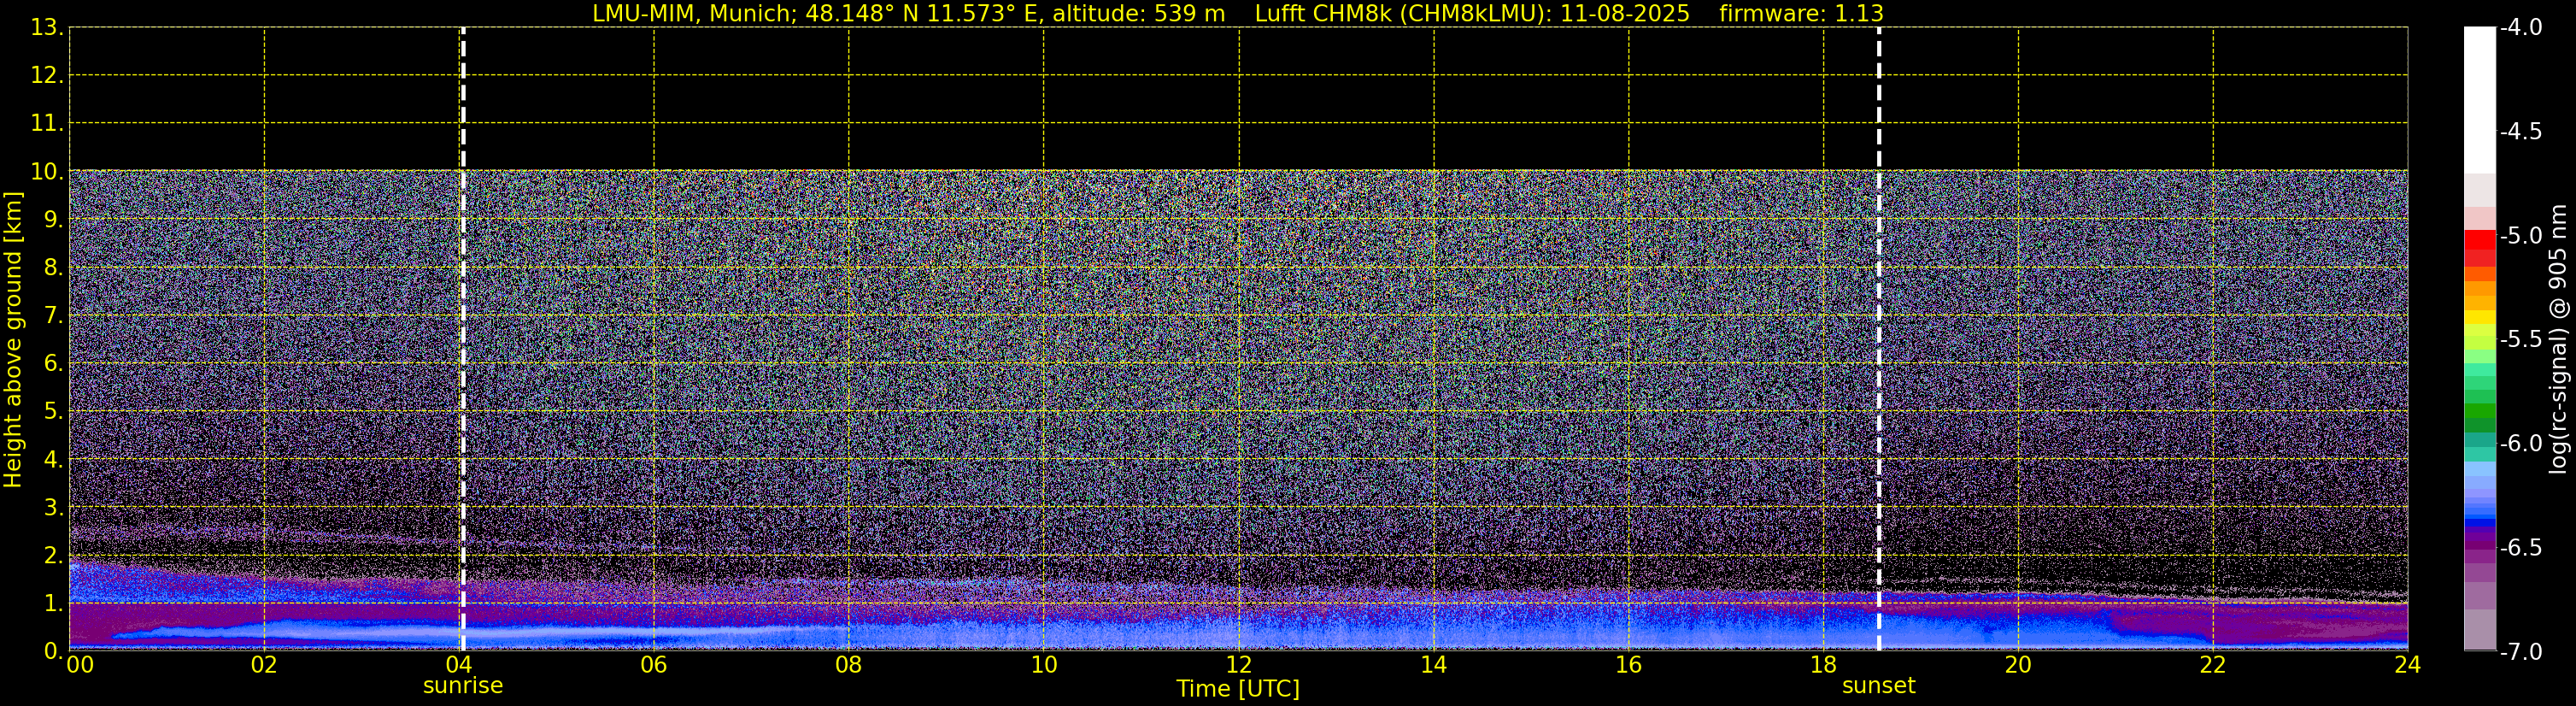Click the '00' time tick label
The height and width of the screenshot is (706, 2576).
[80, 665]
